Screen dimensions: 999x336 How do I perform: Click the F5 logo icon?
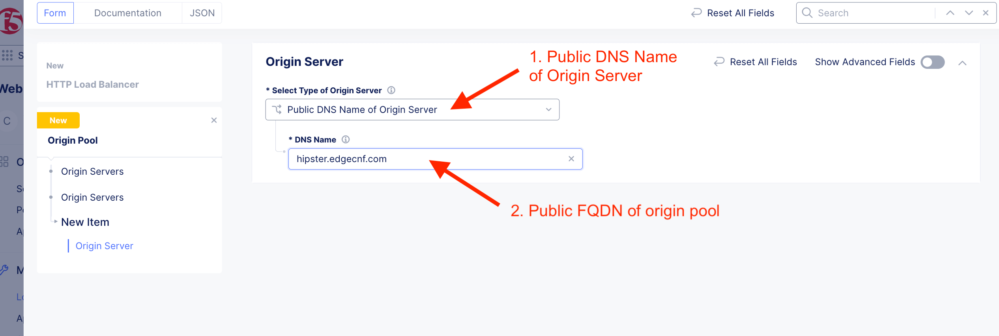tap(11, 20)
